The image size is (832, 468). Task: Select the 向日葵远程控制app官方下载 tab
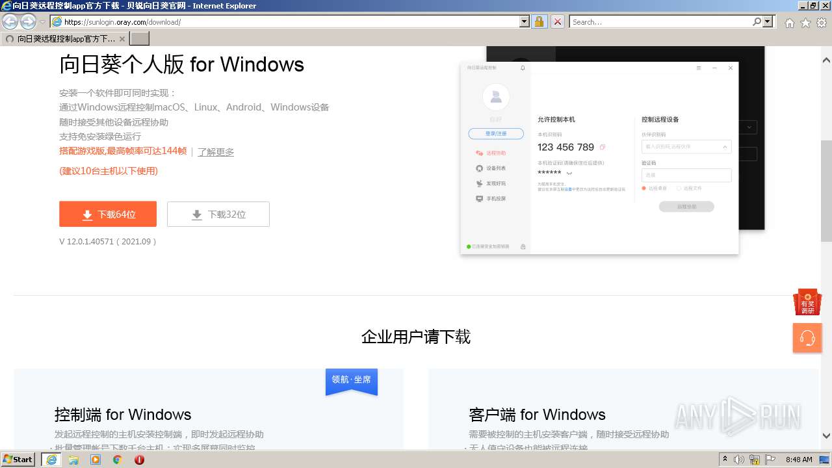coord(64,39)
